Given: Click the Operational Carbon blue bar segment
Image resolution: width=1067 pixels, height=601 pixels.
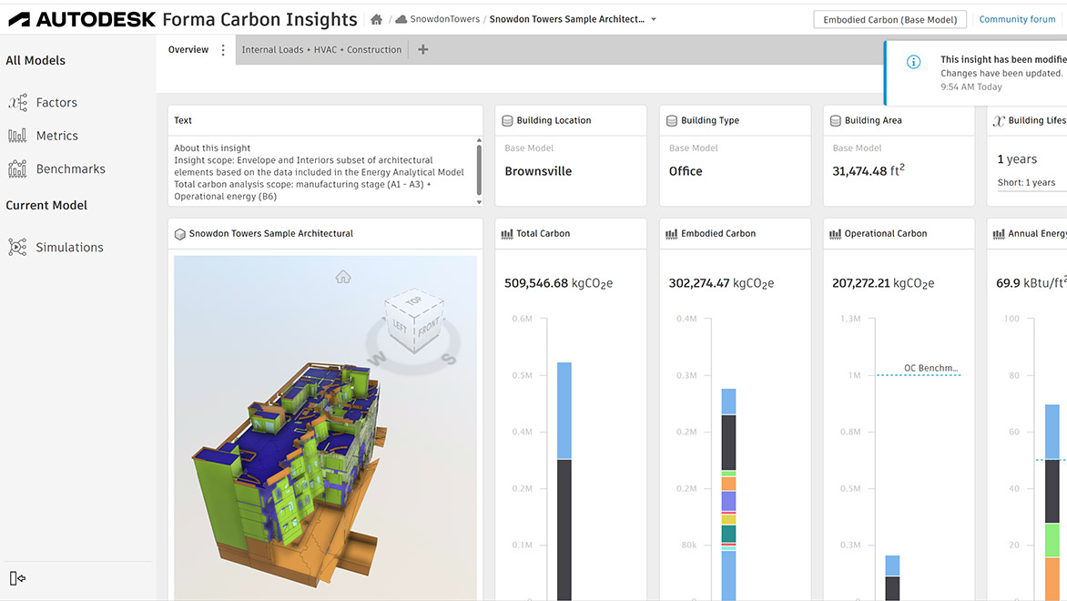Looking at the screenshot, I should (x=892, y=565).
